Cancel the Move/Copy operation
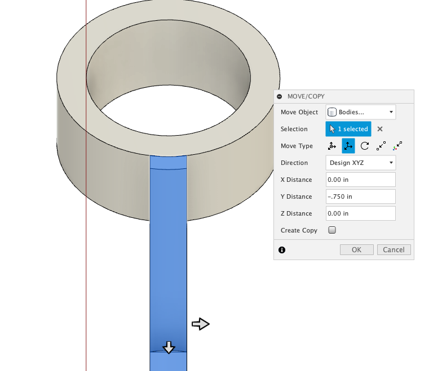Viewport: 442px width, 371px height. (394, 250)
